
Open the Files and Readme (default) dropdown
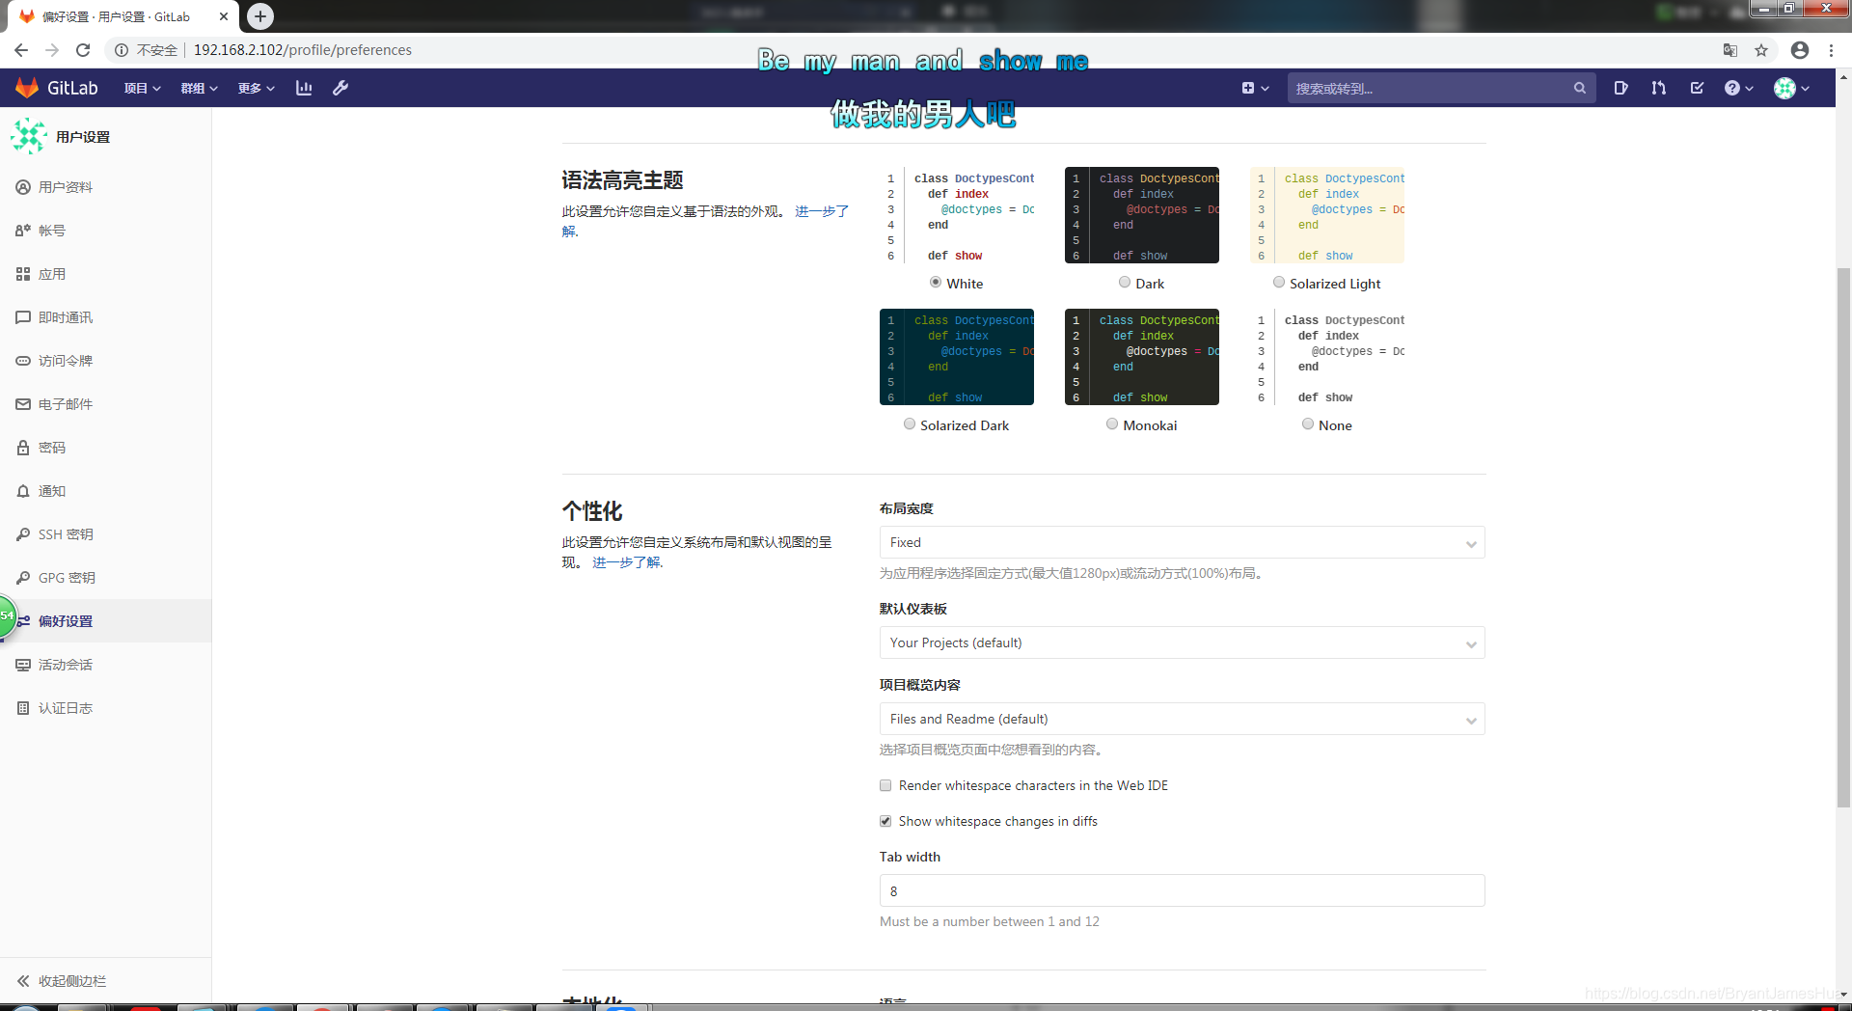[x=1182, y=719]
